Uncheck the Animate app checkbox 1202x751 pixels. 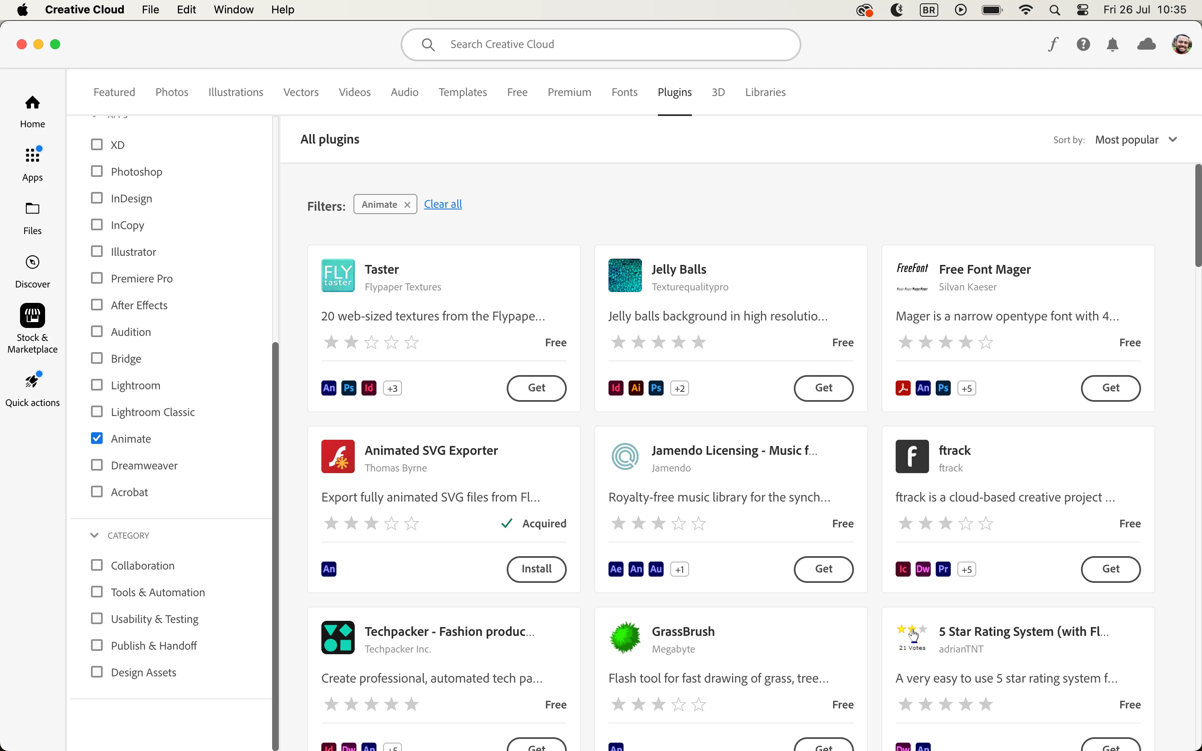(x=97, y=438)
